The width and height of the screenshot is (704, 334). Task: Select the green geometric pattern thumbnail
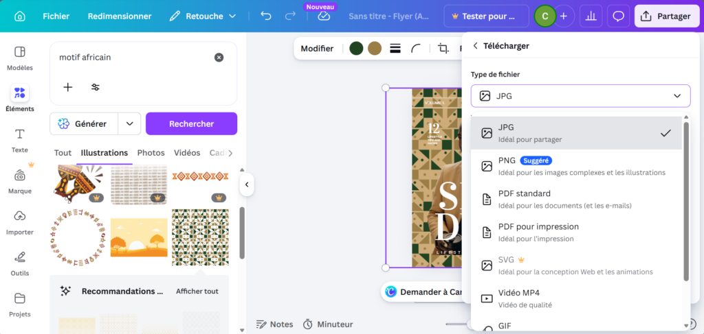200,237
